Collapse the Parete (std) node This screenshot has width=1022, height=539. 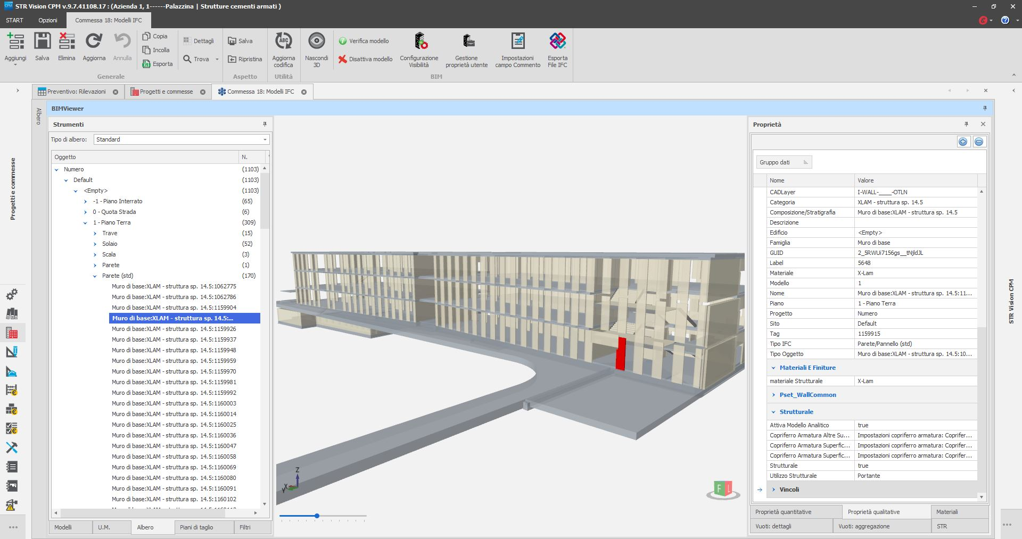point(95,276)
